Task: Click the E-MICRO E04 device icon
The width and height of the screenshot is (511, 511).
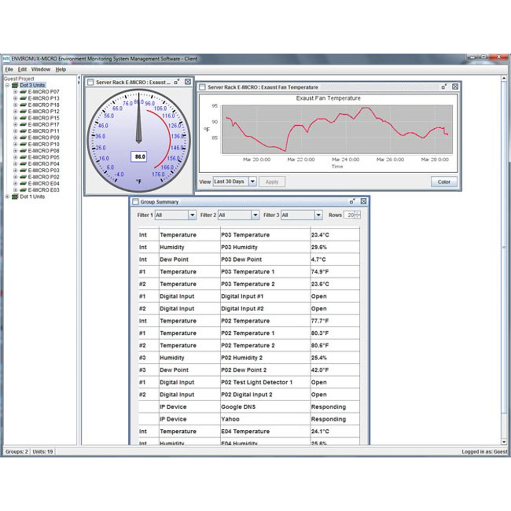Action: pos(23,183)
